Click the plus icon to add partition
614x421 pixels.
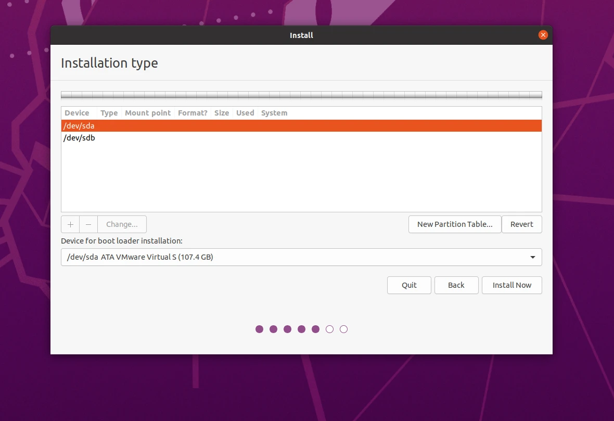tap(70, 224)
